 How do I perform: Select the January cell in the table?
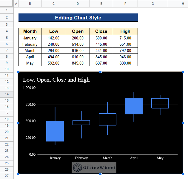(x=30, y=38)
